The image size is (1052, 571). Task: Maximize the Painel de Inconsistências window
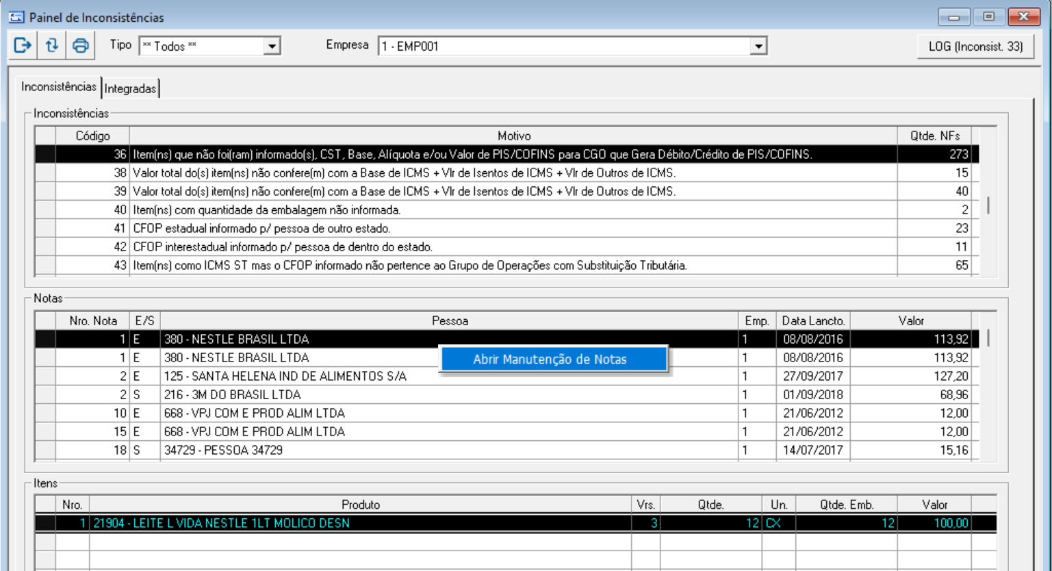(x=988, y=17)
